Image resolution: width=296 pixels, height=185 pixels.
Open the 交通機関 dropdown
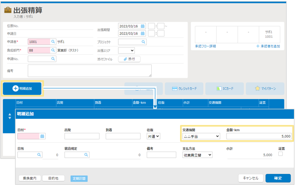(x=201, y=136)
